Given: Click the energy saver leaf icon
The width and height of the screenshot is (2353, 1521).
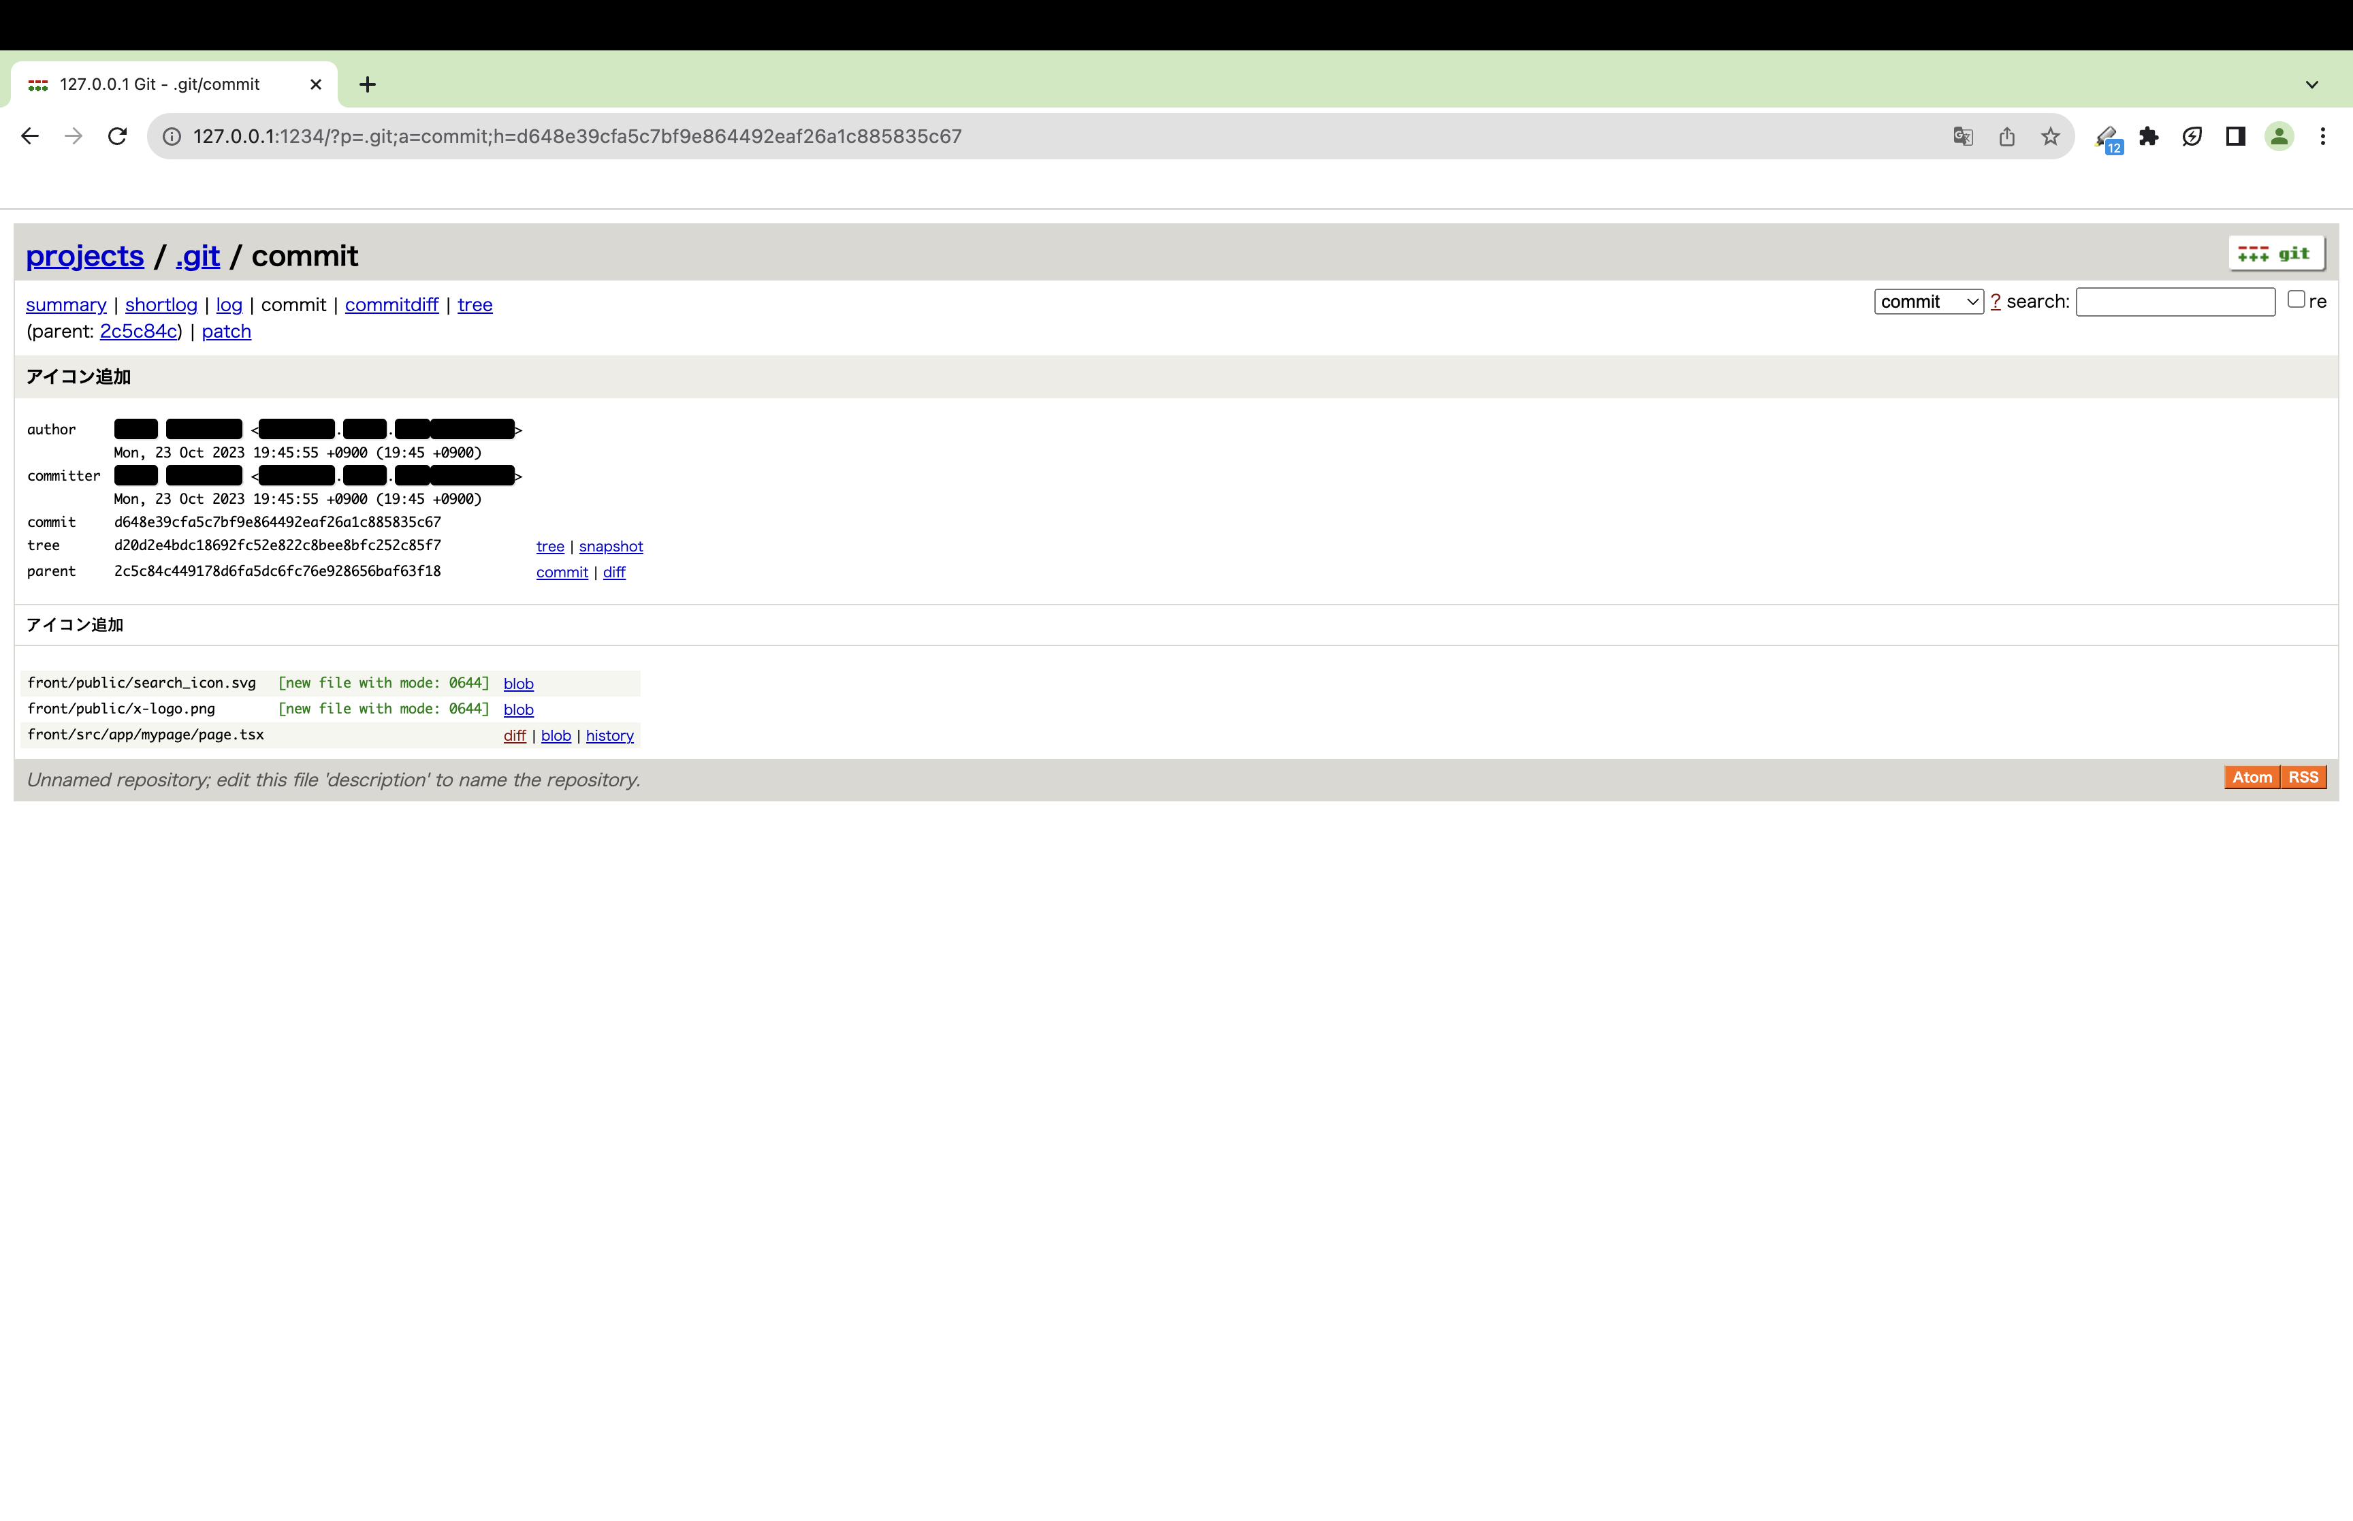Looking at the screenshot, I should [x=2192, y=136].
